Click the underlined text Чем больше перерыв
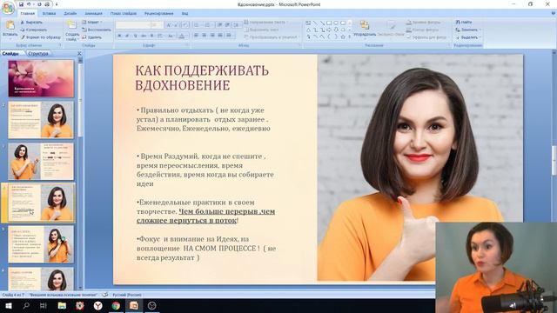Screen dimensions: 557x313 pos(218,211)
